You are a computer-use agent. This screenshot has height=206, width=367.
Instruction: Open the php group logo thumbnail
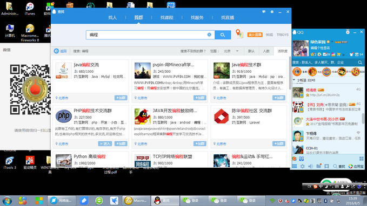coord(64,116)
